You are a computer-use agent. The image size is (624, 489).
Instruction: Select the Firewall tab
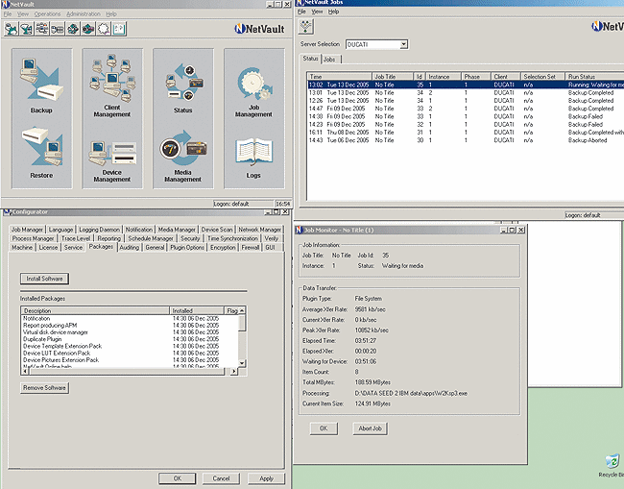251,247
